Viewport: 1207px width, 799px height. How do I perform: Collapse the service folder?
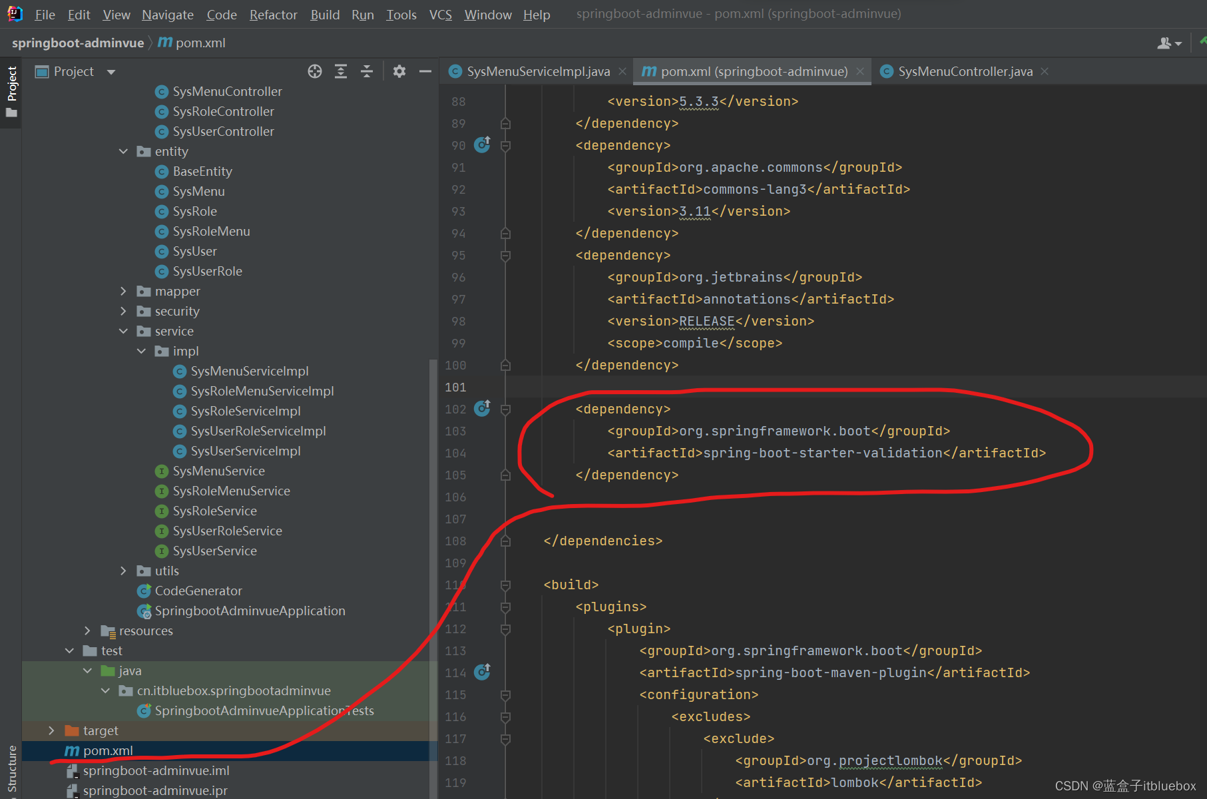(123, 331)
